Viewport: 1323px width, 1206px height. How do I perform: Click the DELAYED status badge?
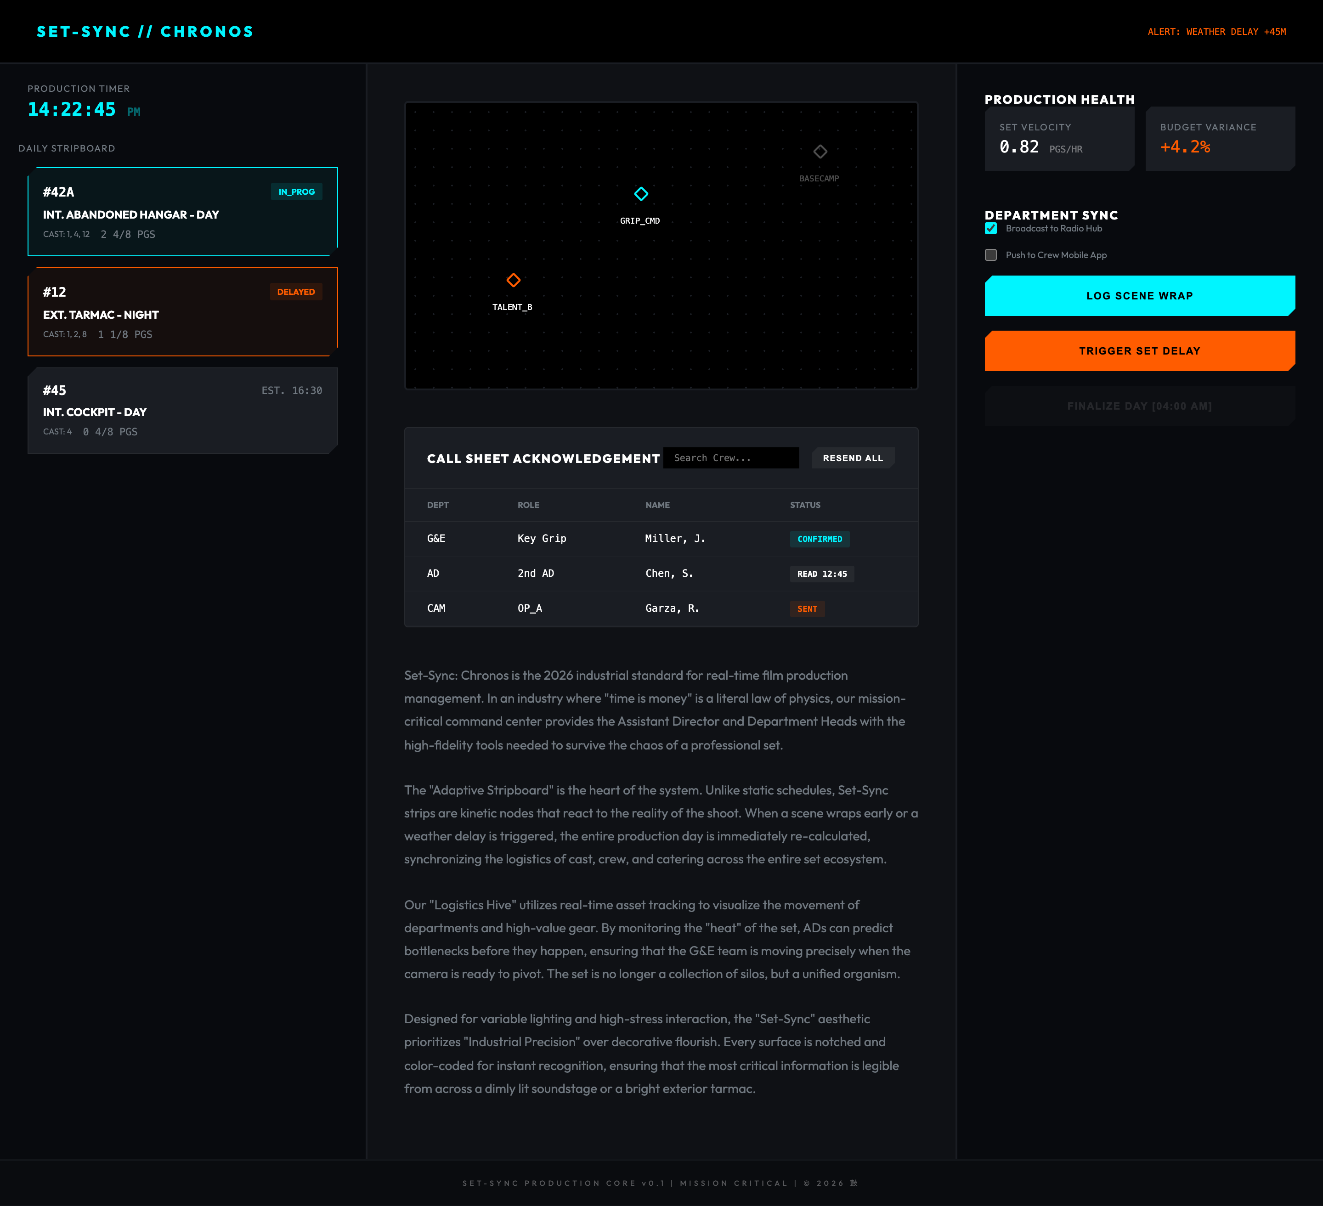tap(295, 292)
